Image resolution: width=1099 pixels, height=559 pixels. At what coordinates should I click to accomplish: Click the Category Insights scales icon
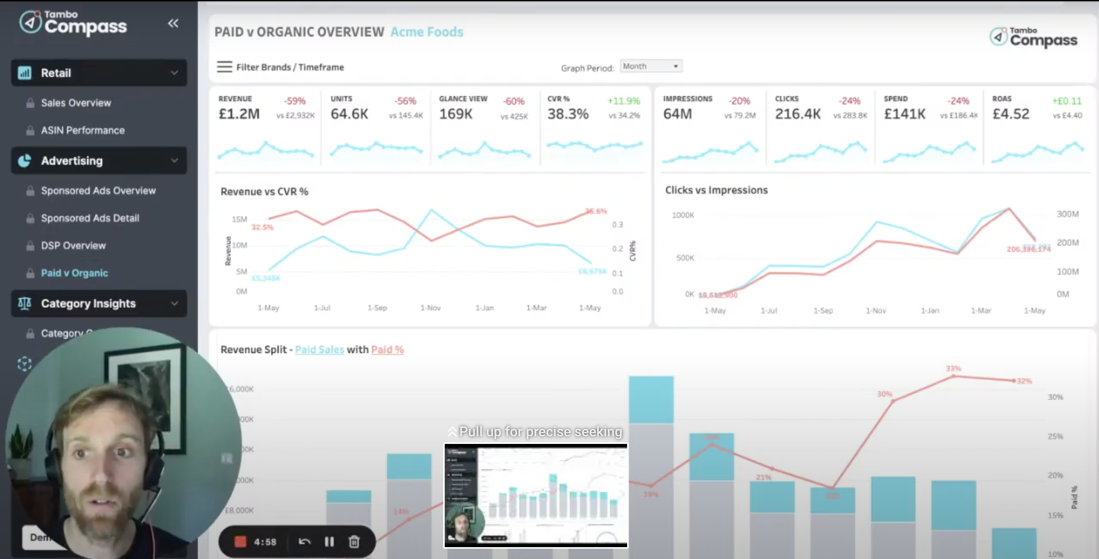[x=25, y=303]
